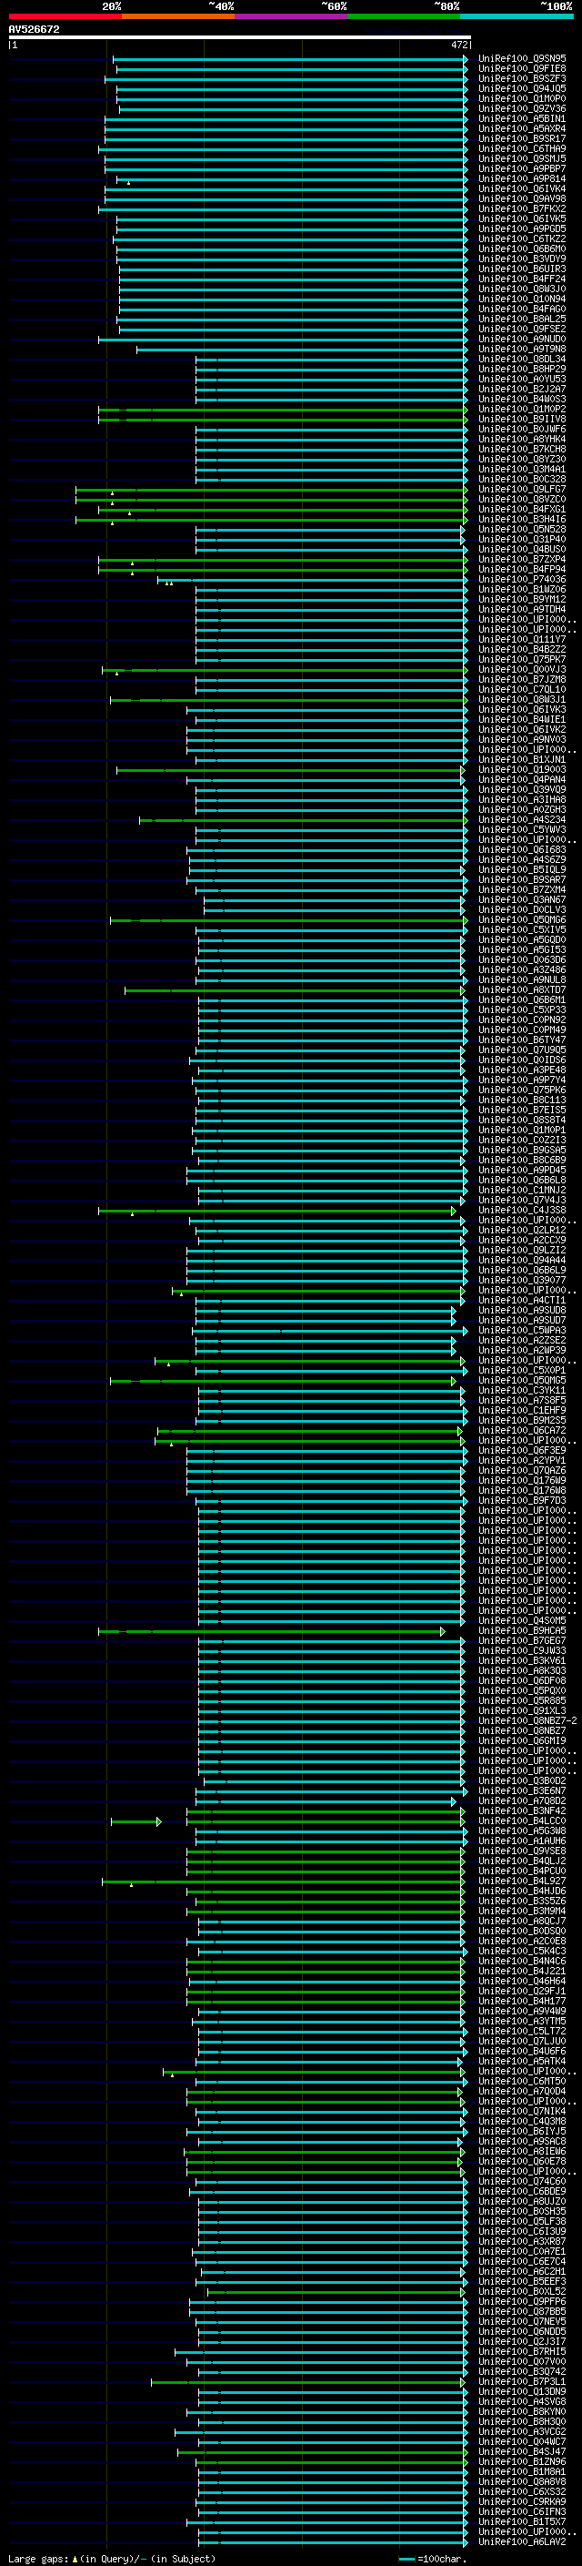Select UniRef100_Q6B6M0 label
Image resolution: width=582 pixels, height=2566 pixels.
[522, 249]
